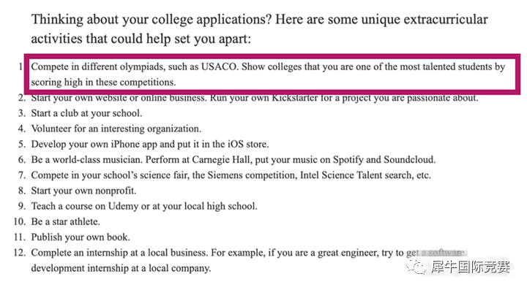Click the word USACO in item one
This screenshot has height=290, width=527.
tap(220, 66)
